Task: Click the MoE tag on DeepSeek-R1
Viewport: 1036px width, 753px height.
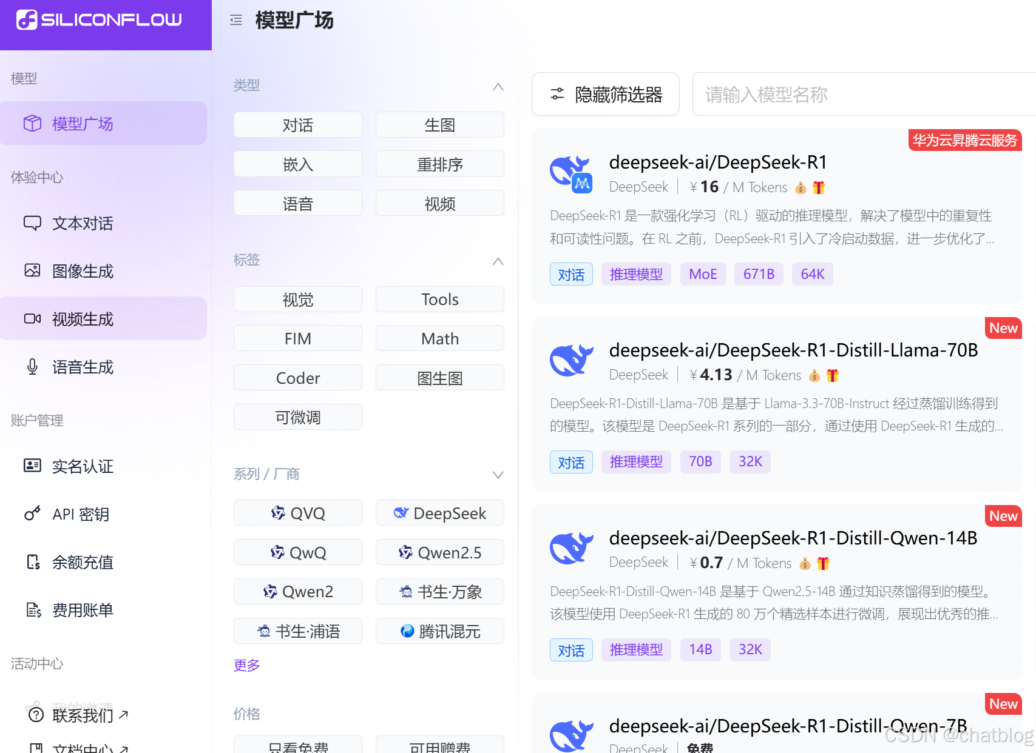Action: click(703, 274)
